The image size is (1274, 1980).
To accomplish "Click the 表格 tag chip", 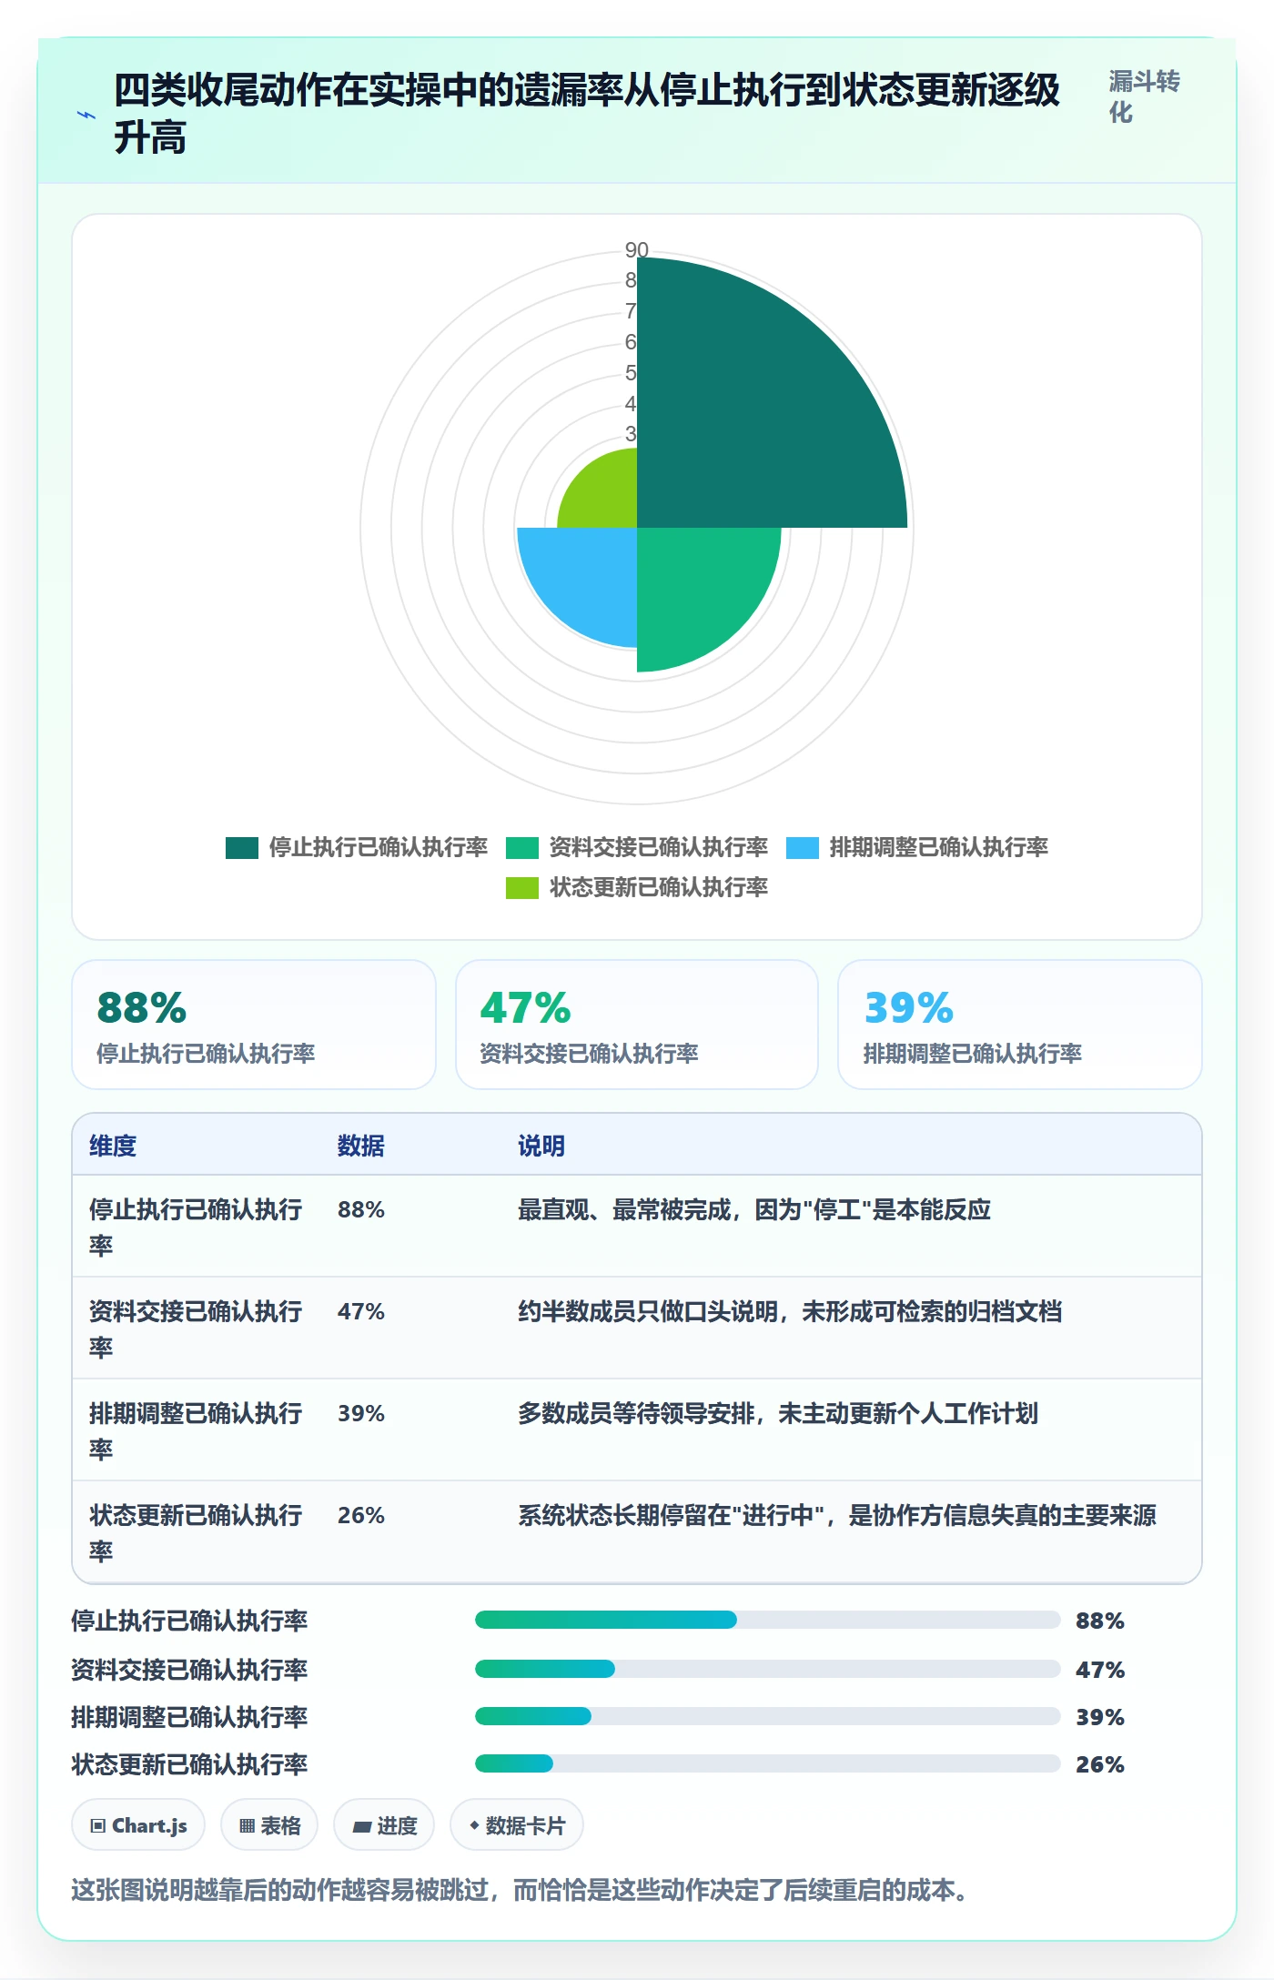I will tap(269, 1825).
